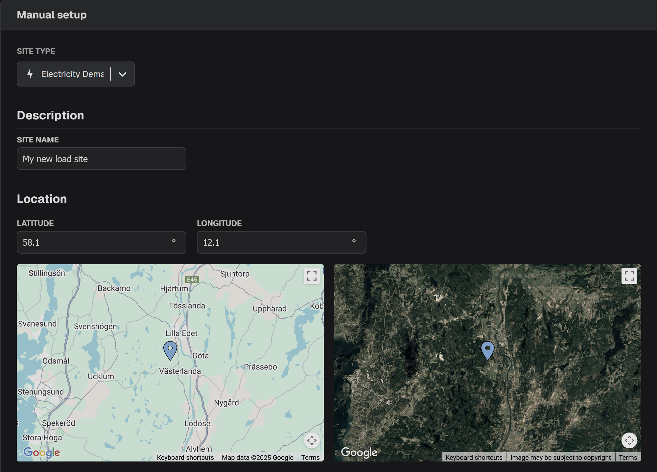The height and width of the screenshot is (472, 657).
Task: Click the Lilla Edet label on map
Action: (181, 333)
